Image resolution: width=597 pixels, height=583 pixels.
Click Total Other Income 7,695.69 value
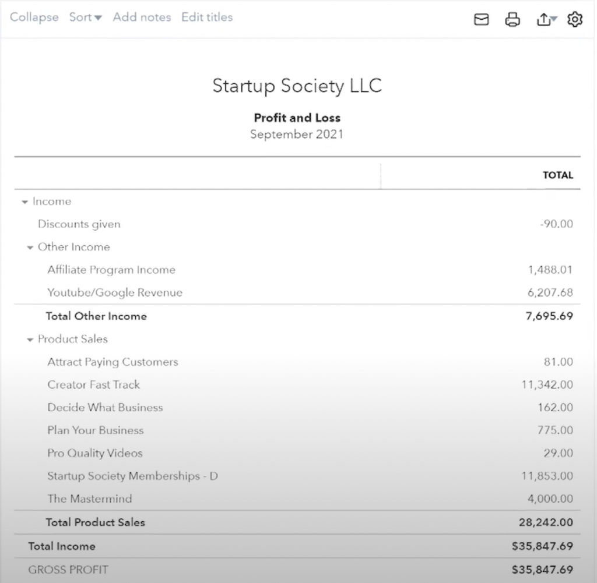click(x=549, y=316)
